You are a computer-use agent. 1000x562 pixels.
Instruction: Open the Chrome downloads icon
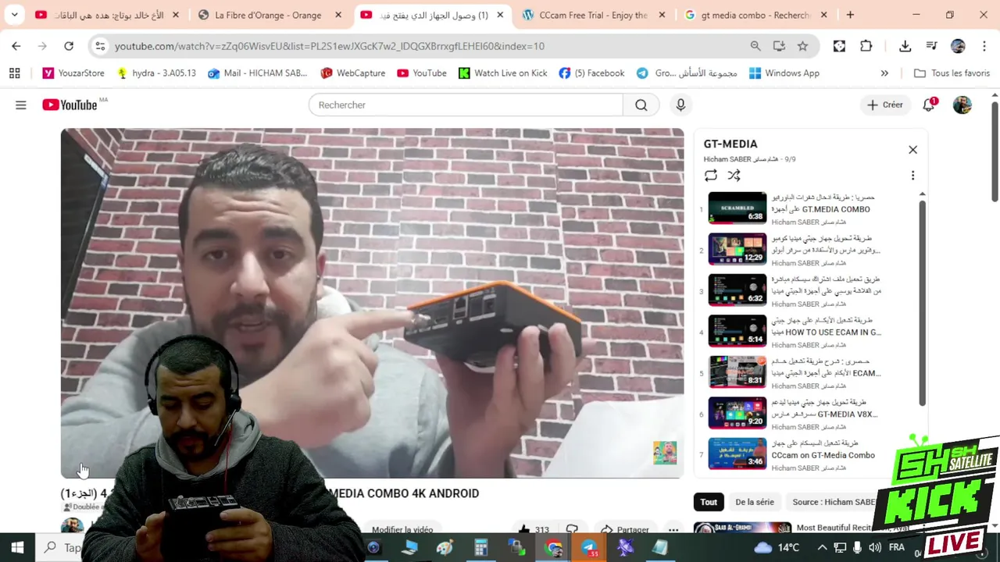pos(905,46)
